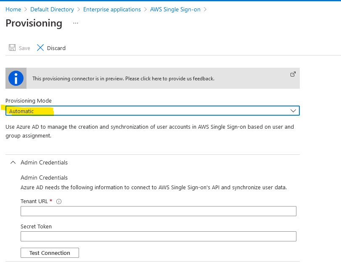Click the Discard X icon
Screen dimensions: 341x270
click(40, 48)
